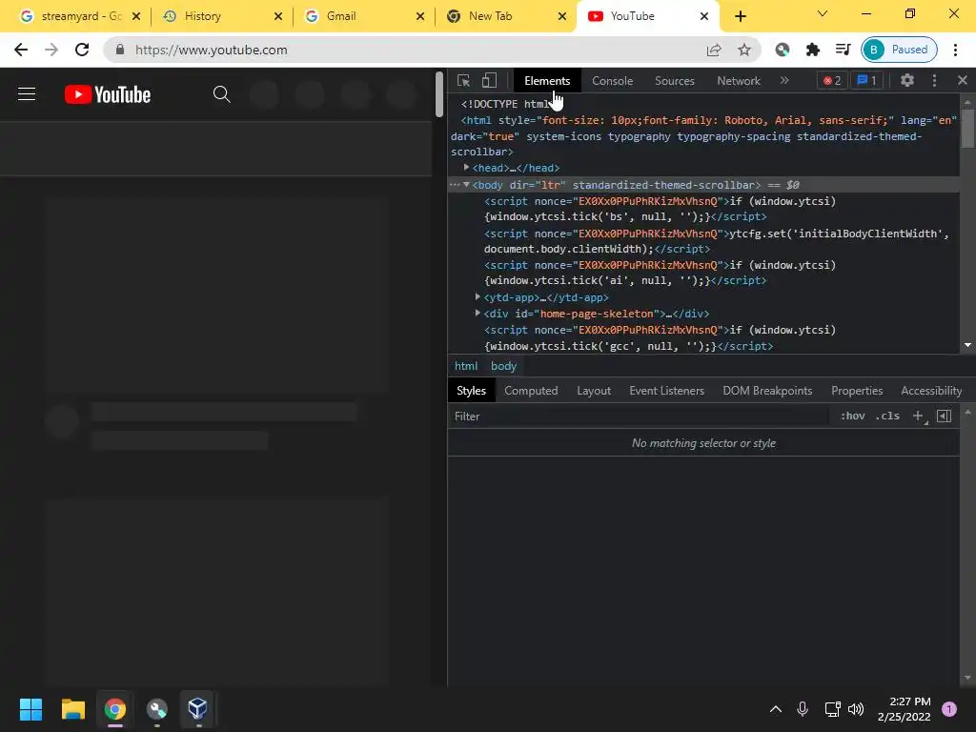Click the html breadcrumb item
Image resolution: width=976 pixels, height=732 pixels.
[x=466, y=366]
